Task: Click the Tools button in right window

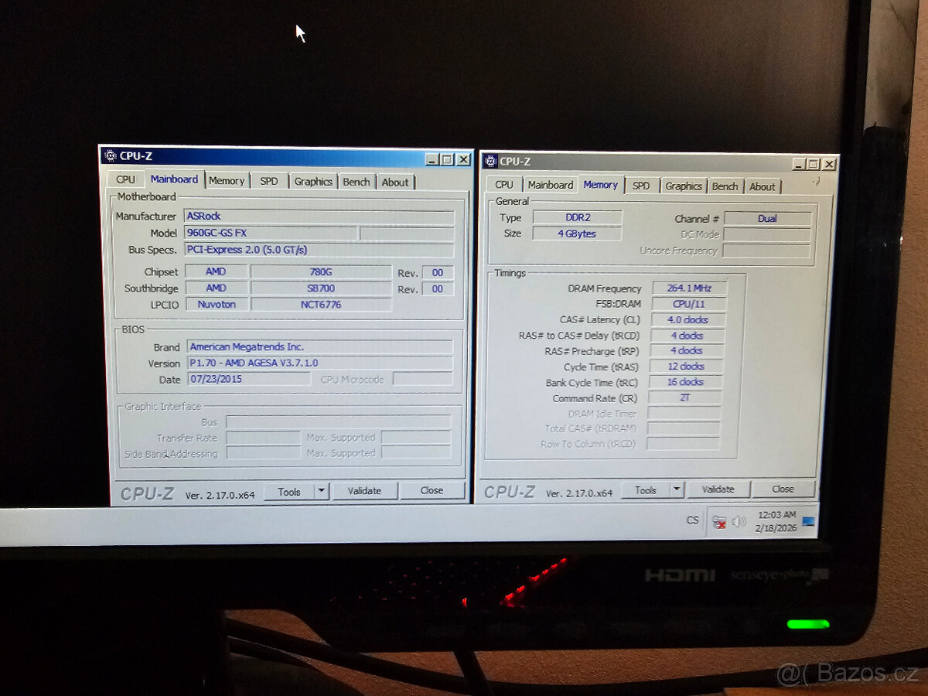Action: pos(647,489)
